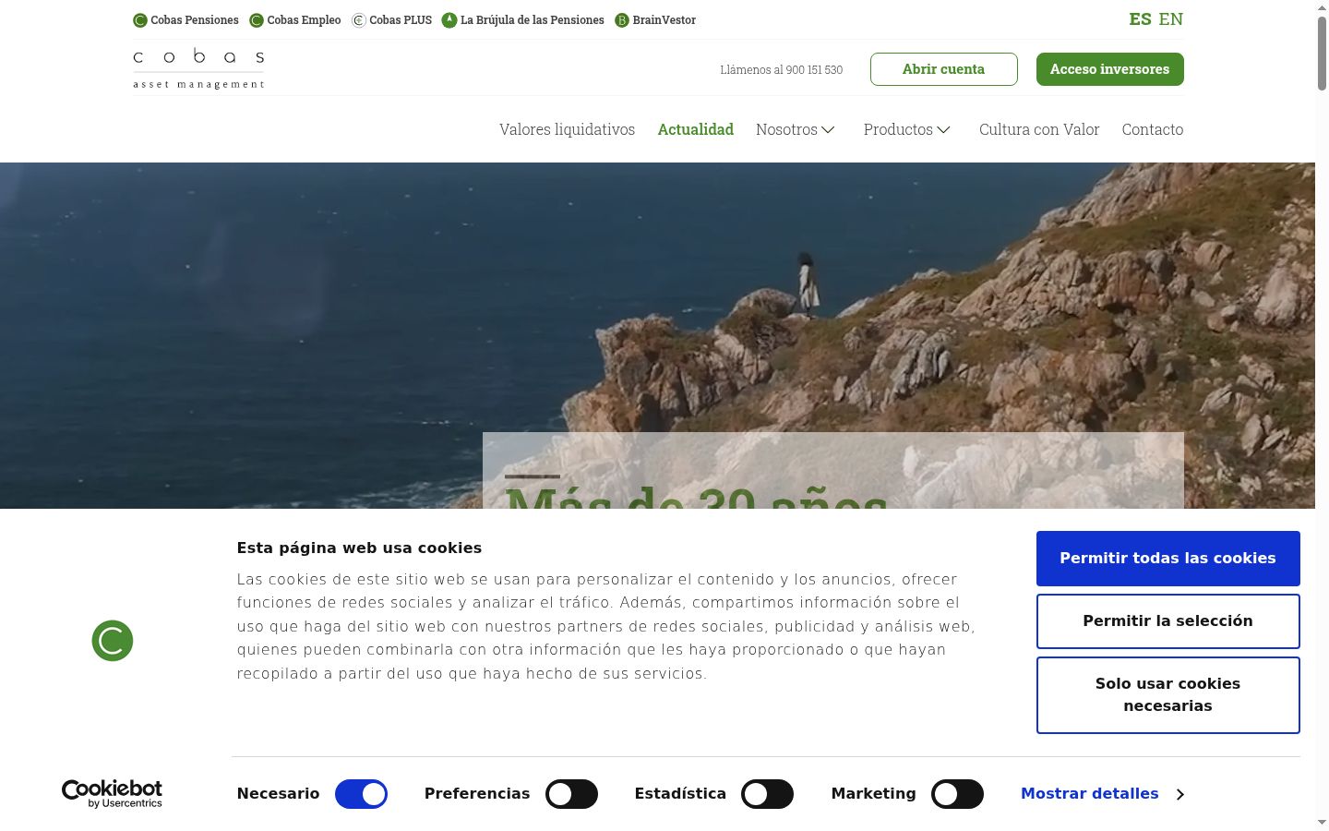Click Permitir todas las cookies button

click(x=1168, y=559)
